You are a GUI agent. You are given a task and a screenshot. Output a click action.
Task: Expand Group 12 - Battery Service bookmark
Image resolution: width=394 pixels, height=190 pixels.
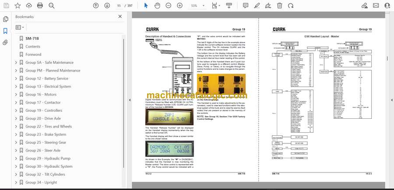(16, 79)
